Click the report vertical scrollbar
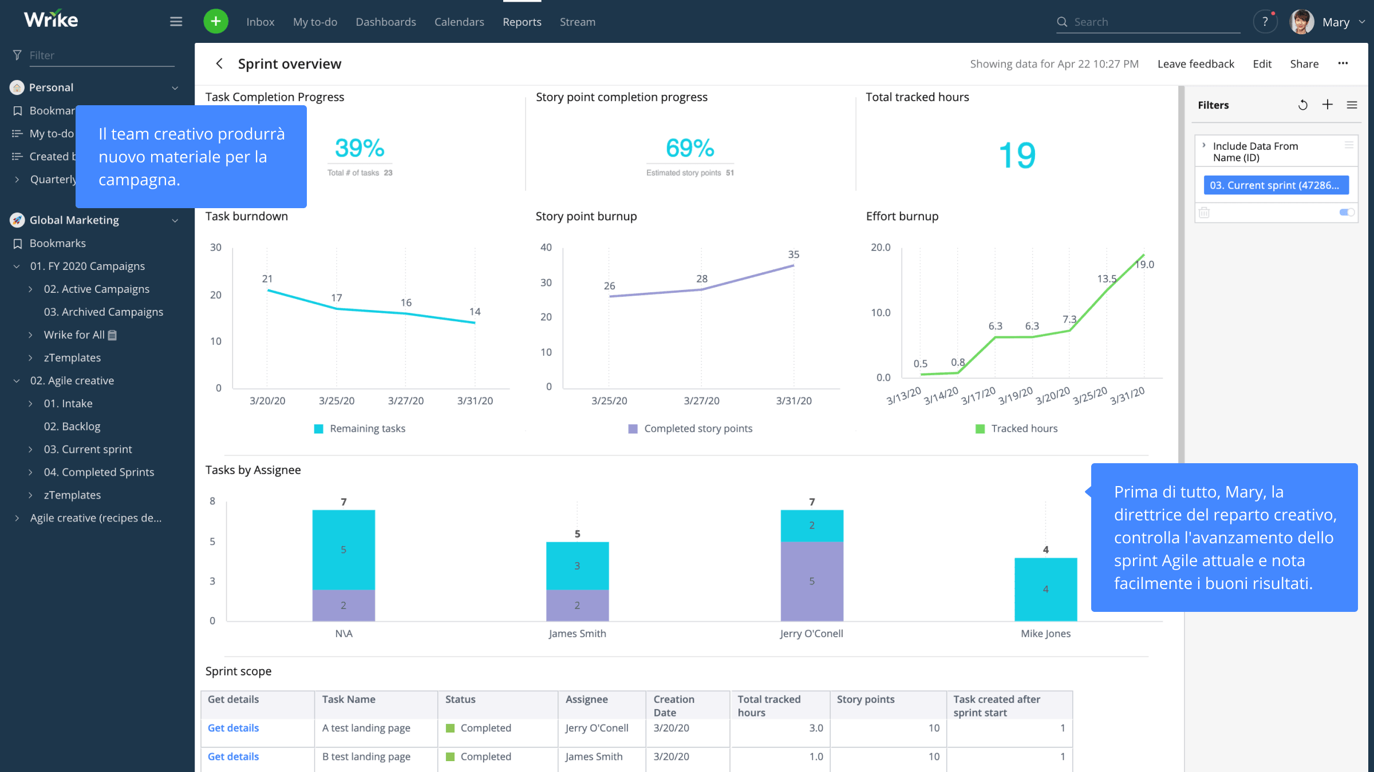Screen dimensions: 1374x772 pos(1181,274)
